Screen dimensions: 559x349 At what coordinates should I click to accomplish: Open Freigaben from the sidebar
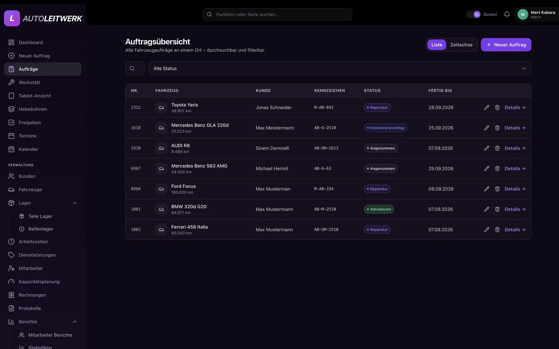pos(43,122)
